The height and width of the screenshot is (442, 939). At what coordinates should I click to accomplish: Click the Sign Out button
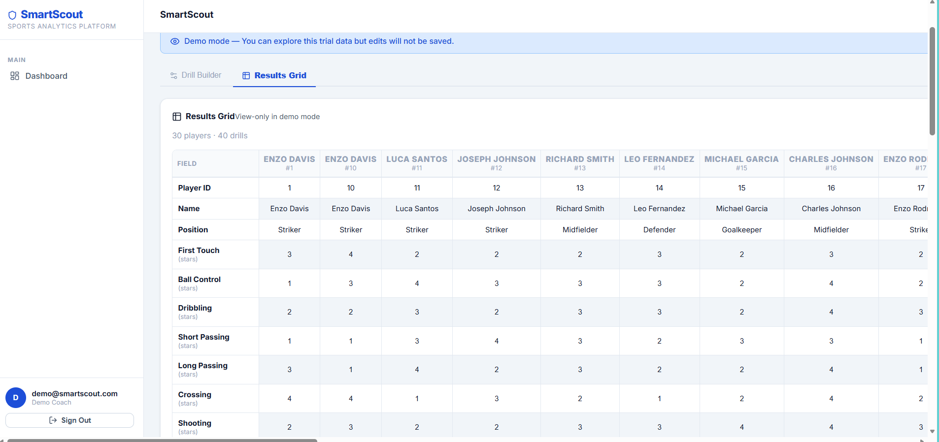(69, 420)
